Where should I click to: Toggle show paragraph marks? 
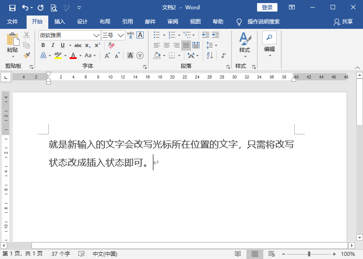[223, 55]
